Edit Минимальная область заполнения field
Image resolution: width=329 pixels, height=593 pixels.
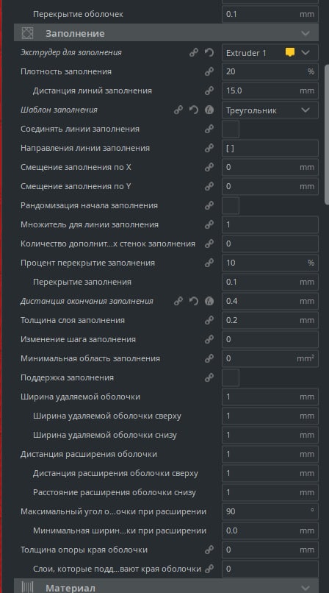click(x=270, y=358)
